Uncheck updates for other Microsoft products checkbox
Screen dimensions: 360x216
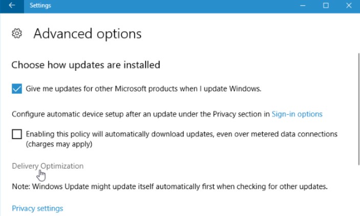(17, 89)
